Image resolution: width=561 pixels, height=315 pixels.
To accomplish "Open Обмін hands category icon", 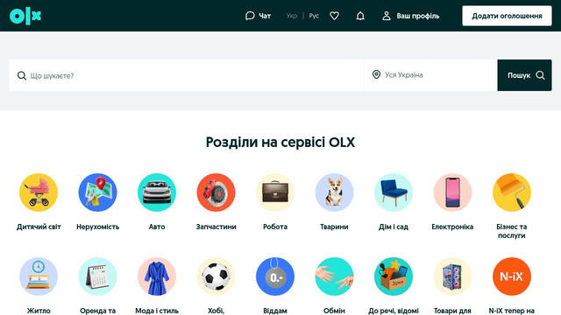I will pos(334,276).
